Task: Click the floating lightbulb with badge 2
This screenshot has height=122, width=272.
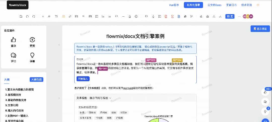Action: point(265,111)
